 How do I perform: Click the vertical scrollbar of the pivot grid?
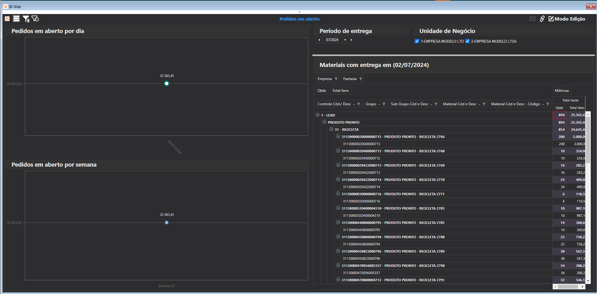pos(588,140)
